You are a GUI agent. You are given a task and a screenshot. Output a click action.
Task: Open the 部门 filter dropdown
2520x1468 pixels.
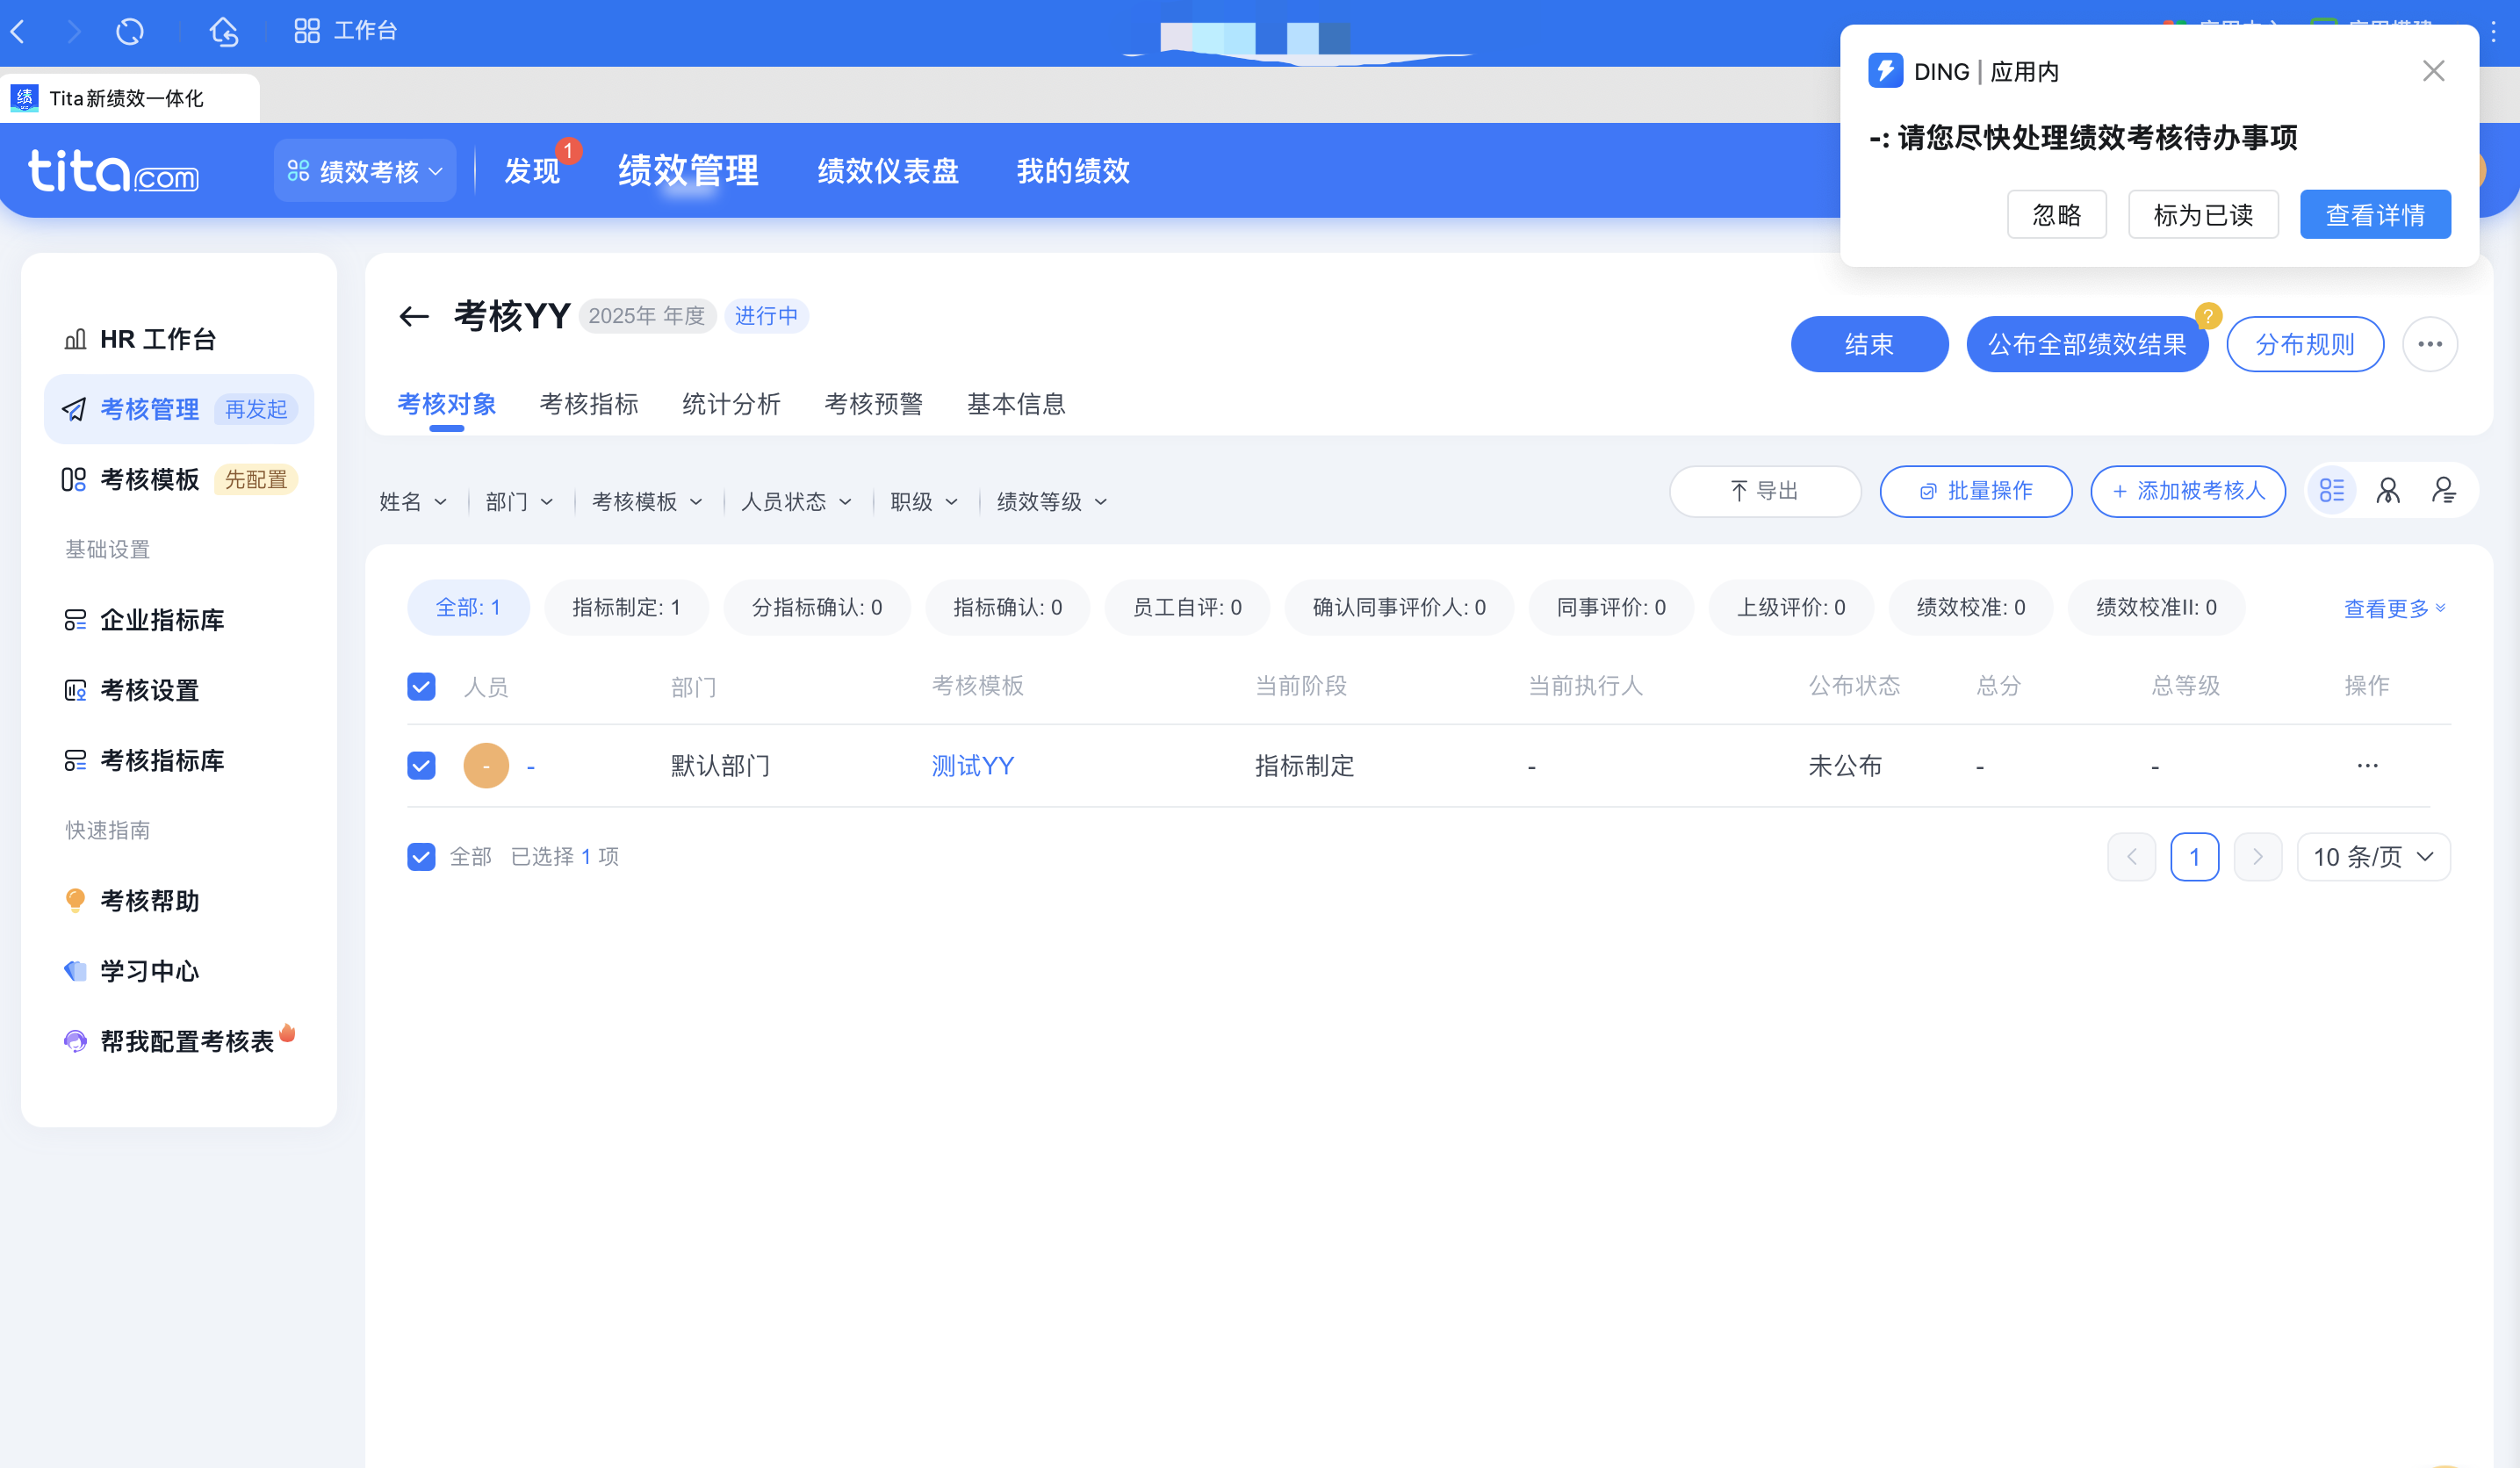click(517, 501)
